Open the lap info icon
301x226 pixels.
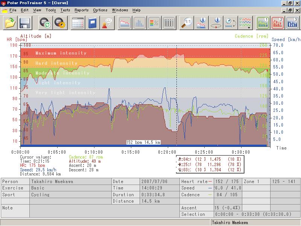pos(216,23)
